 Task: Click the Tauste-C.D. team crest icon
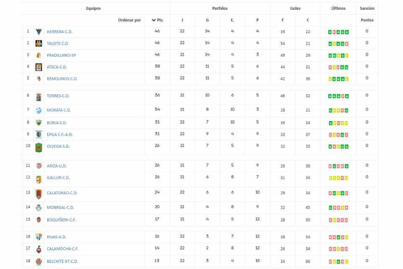pyautogui.click(x=39, y=44)
